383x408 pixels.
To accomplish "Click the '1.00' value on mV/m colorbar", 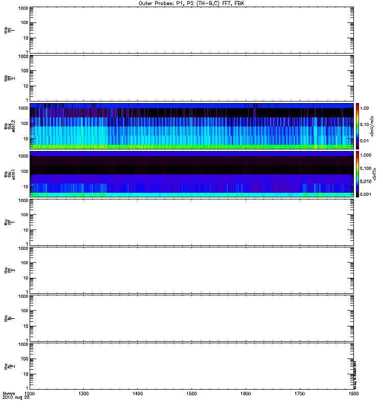I will 364,108.
